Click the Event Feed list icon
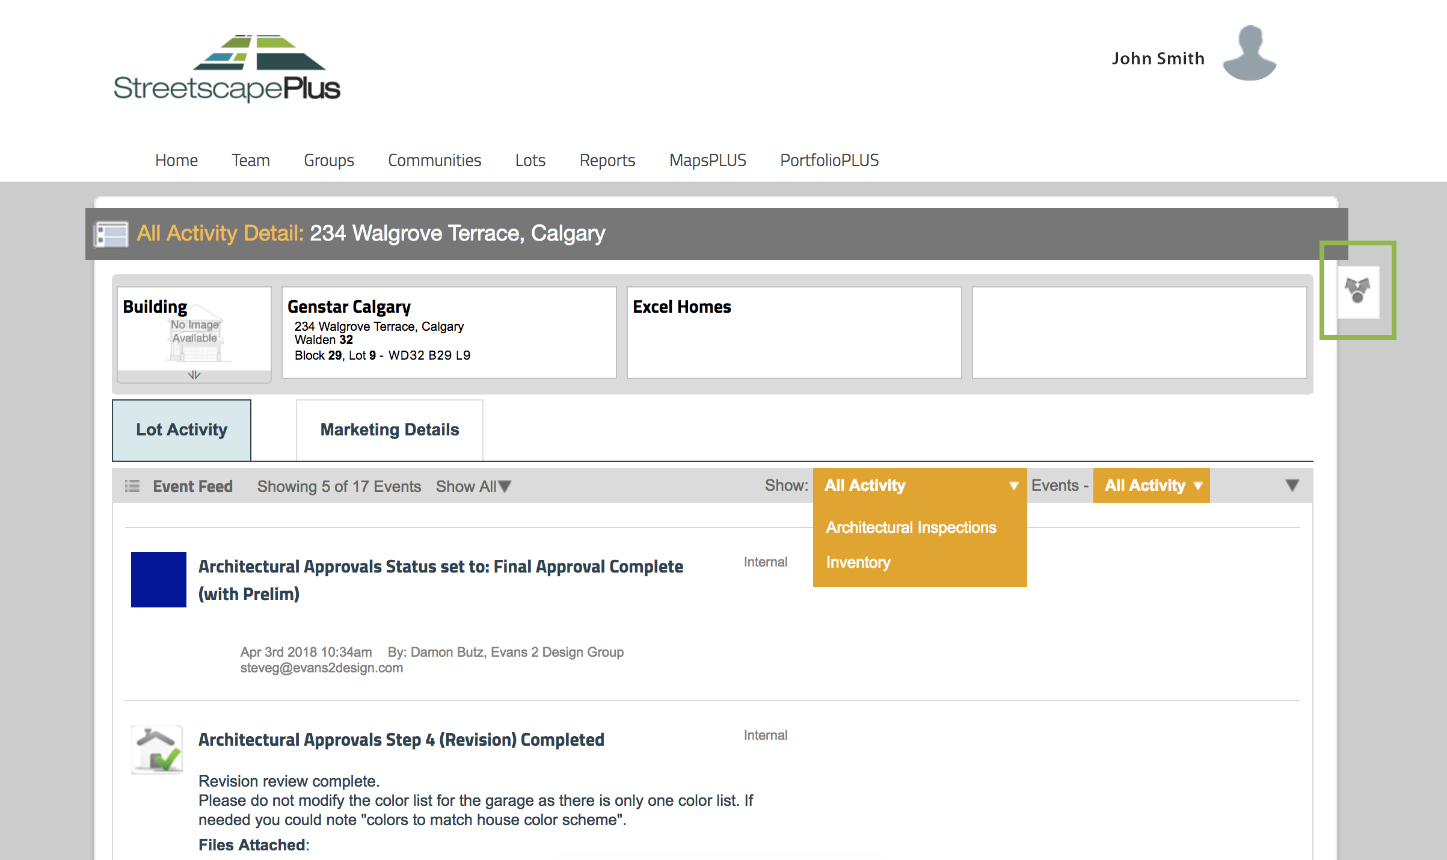 [x=132, y=486]
